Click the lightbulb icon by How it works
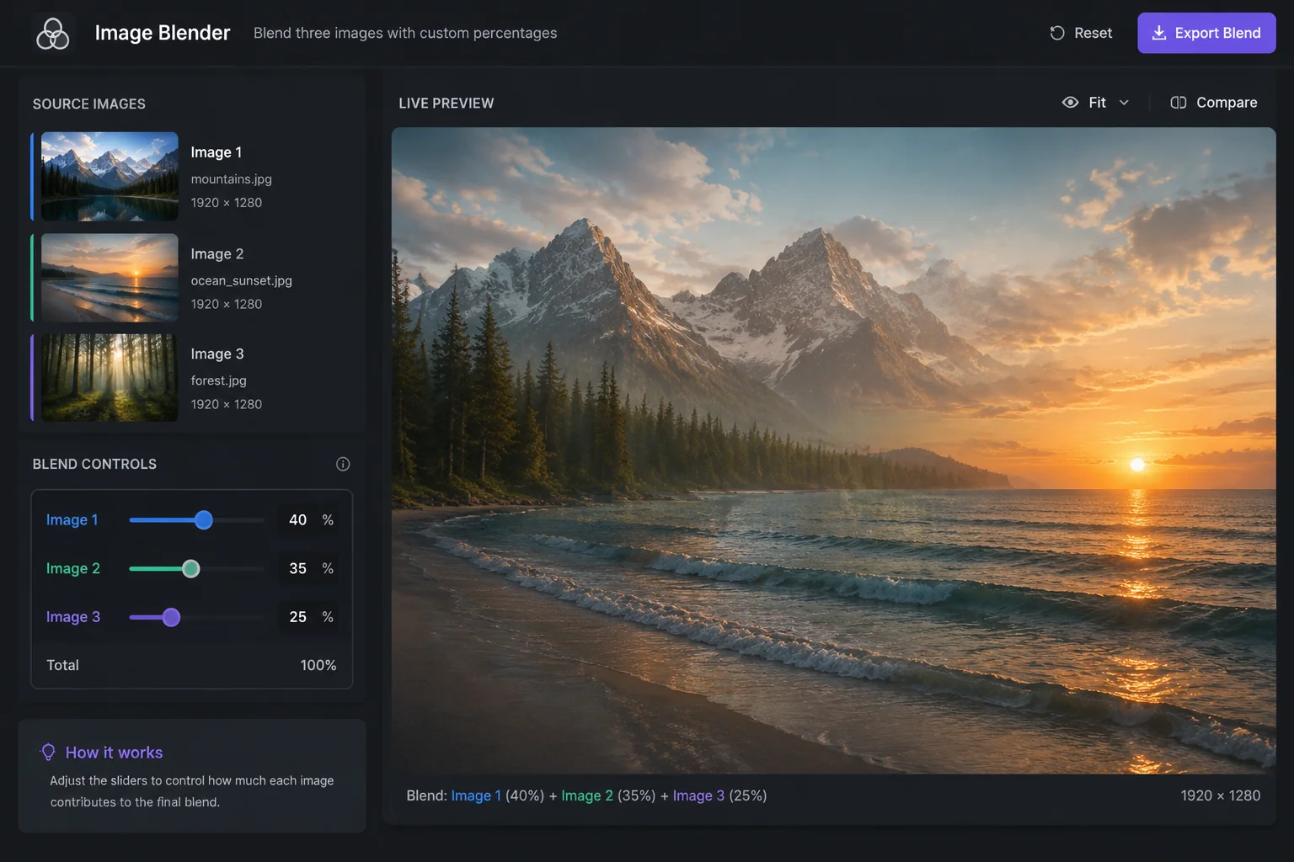Image resolution: width=1294 pixels, height=862 pixels. click(48, 752)
